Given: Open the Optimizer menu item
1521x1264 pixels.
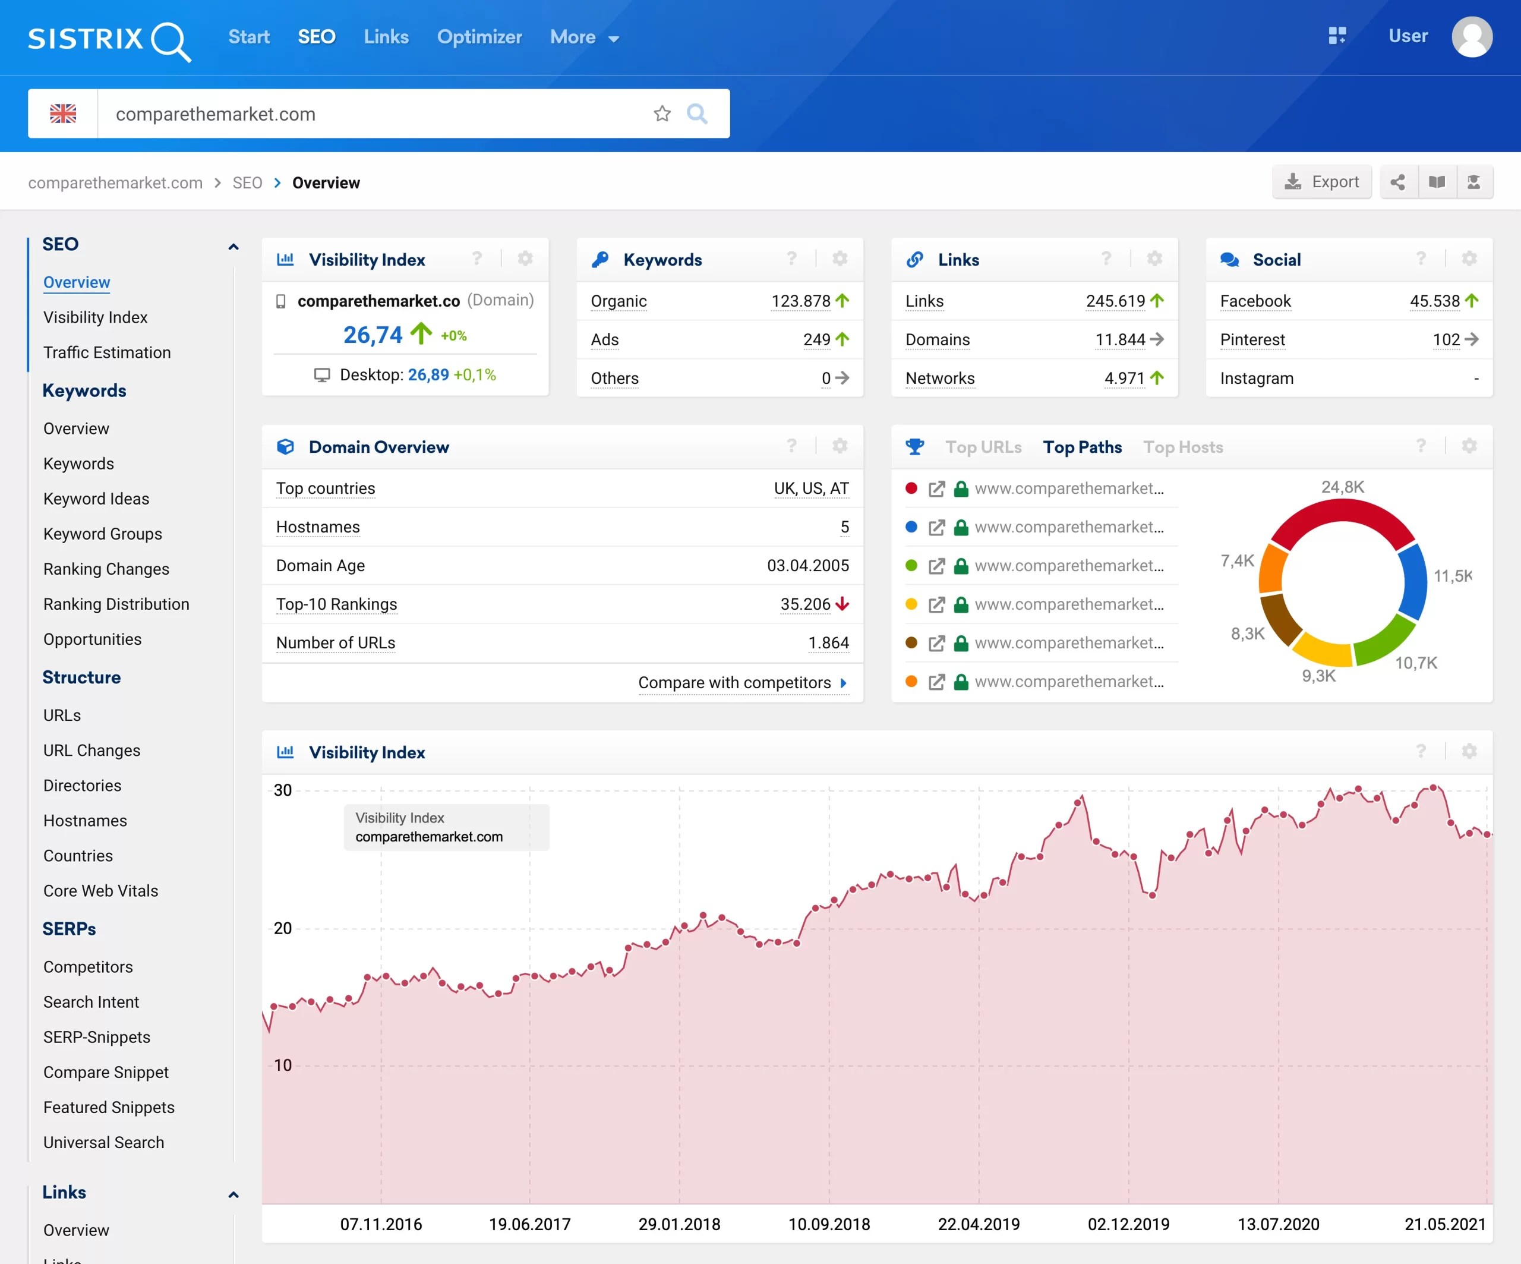Looking at the screenshot, I should coord(479,37).
